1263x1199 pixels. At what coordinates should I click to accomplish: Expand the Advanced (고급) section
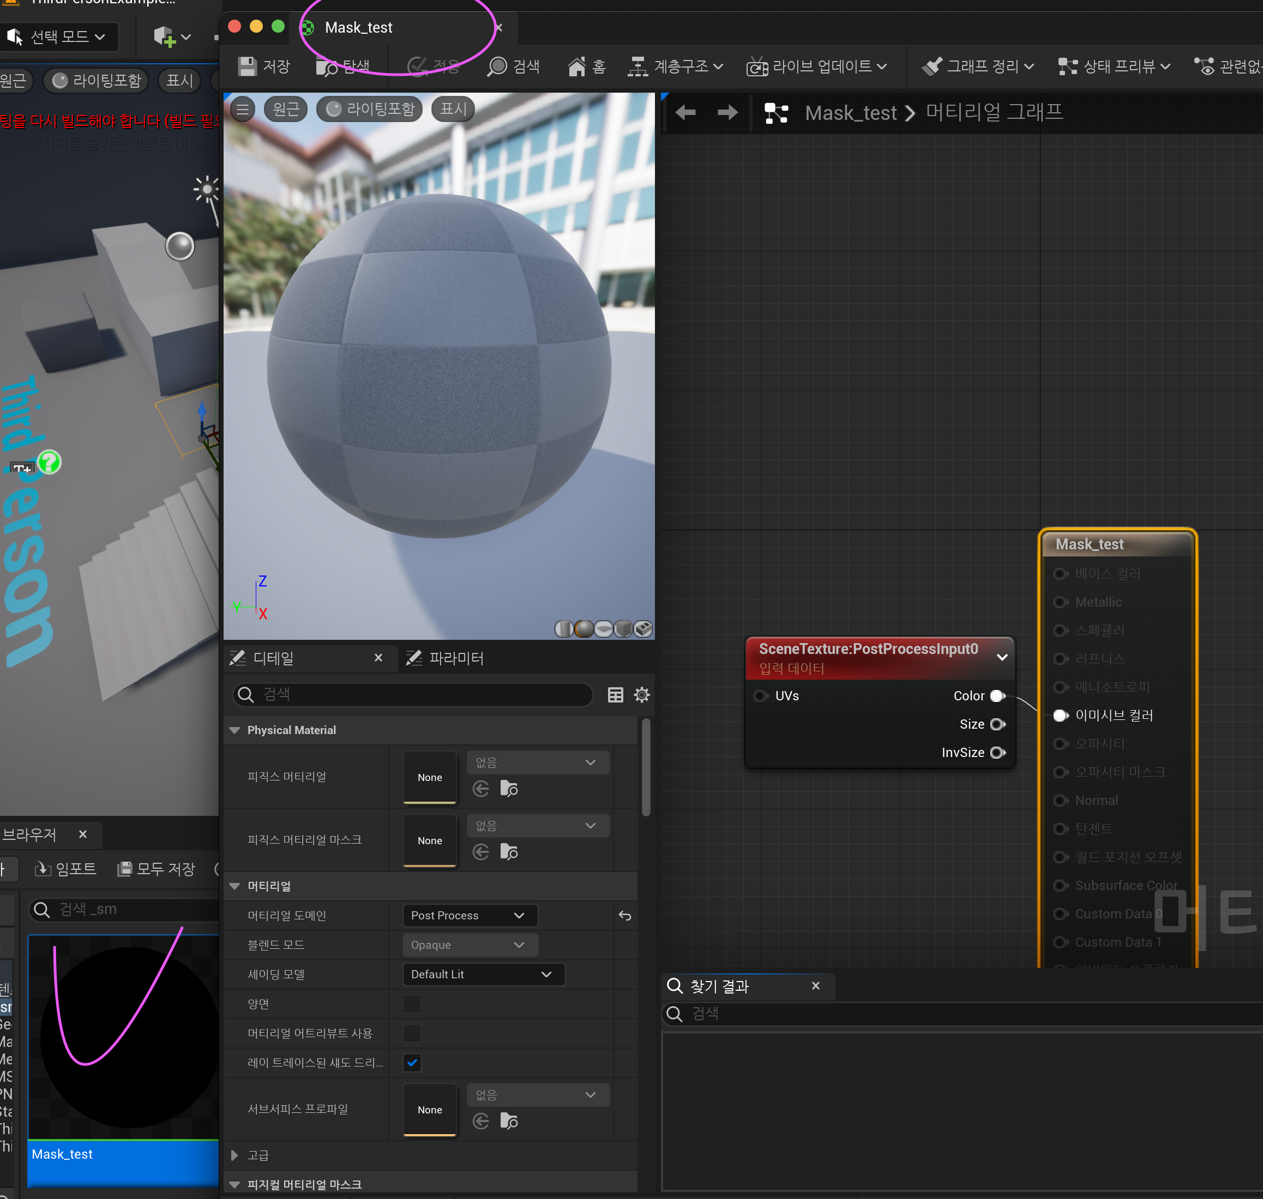pyautogui.click(x=234, y=1155)
